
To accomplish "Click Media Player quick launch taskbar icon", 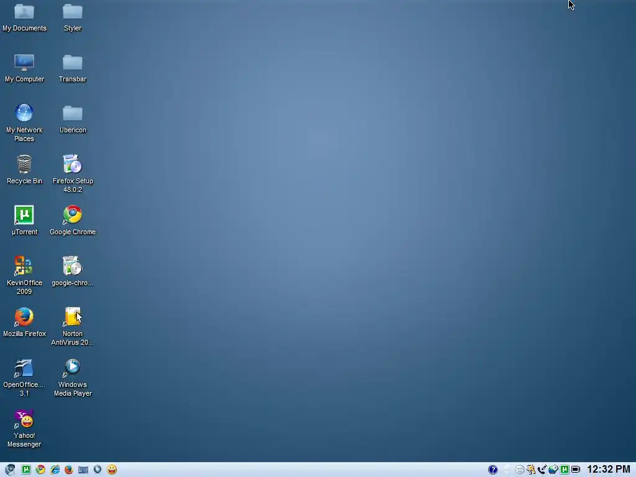I will (x=98, y=470).
